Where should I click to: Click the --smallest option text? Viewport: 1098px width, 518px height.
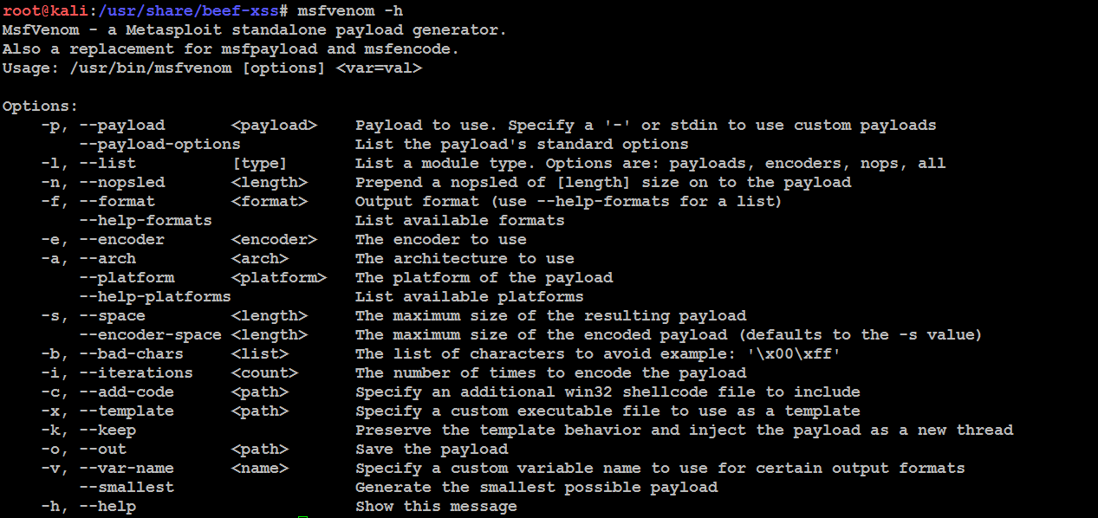127,488
